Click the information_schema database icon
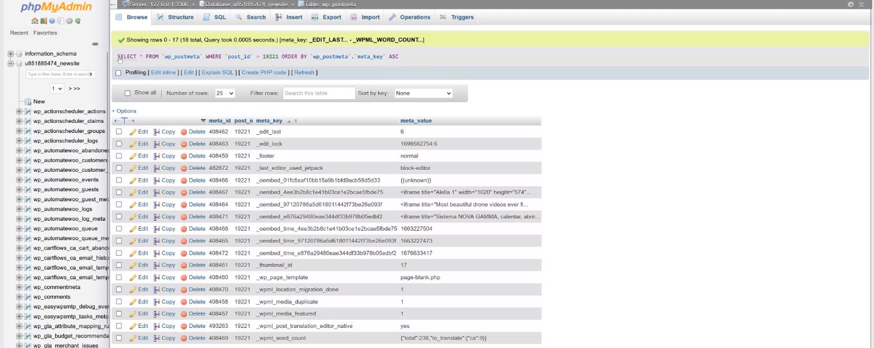The width and height of the screenshot is (874, 348). (19, 54)
